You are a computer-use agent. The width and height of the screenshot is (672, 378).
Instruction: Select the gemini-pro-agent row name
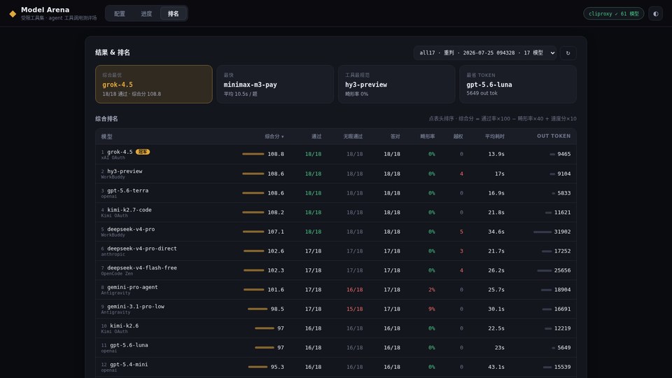[x=132, y=287]
